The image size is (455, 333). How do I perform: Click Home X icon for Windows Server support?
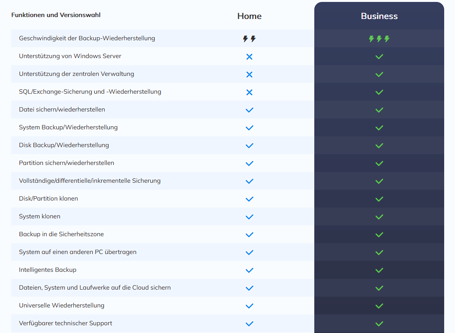point(249,57)
